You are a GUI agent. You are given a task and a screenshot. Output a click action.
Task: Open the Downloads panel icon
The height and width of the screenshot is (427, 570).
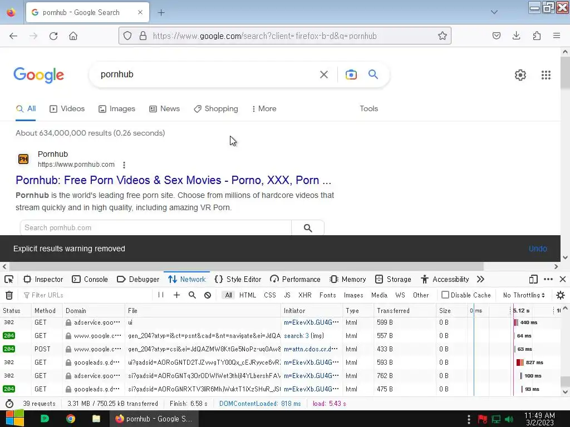pos(516,36)
